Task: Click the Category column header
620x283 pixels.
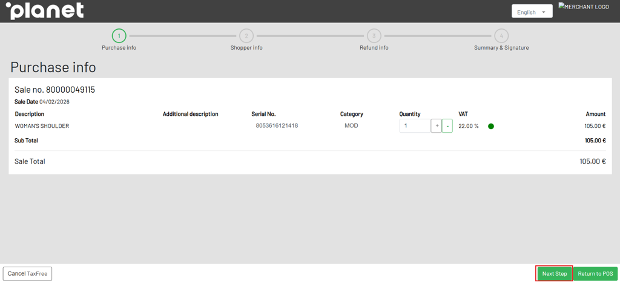Action: click(x=352, y=114)
